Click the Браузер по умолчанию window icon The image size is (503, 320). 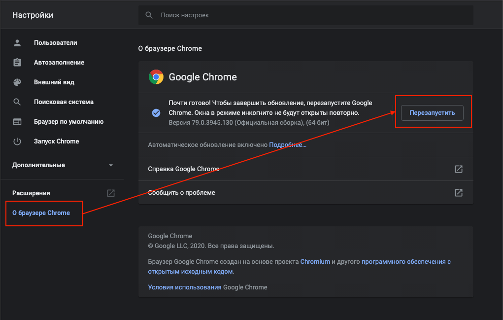[x=17, y=122]
